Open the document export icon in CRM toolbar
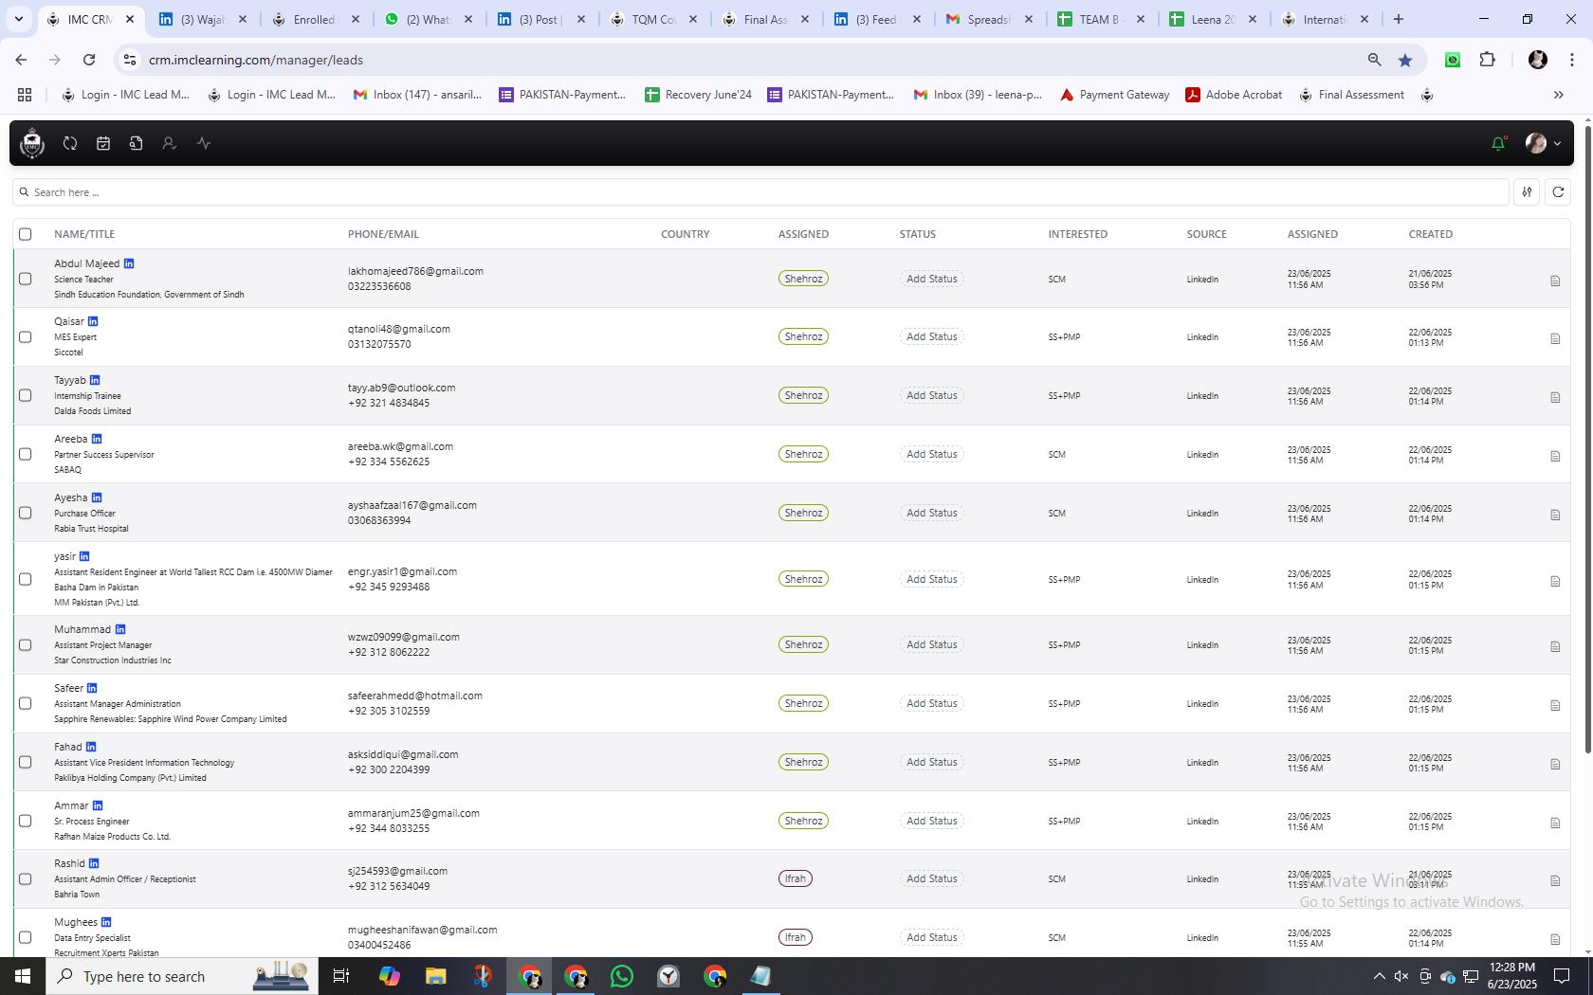This screenshot has height=995, width=1593. tap(137, 143)
